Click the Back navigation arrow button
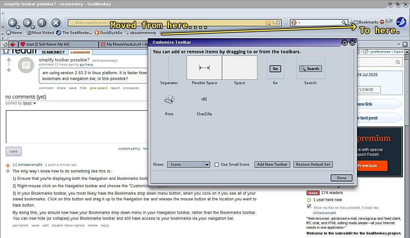Image resolution: width=410 pixels, height=238 pixels. [x=12, y=22]
